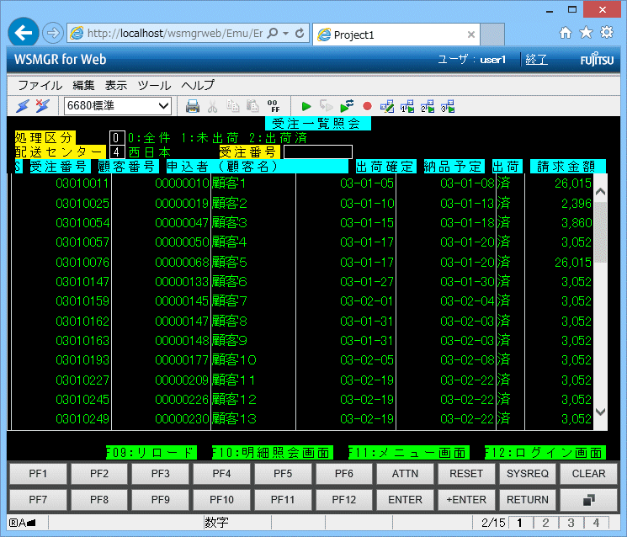
Task: Click the macro edit icon with pencil
Action: [x=387, y=106]
